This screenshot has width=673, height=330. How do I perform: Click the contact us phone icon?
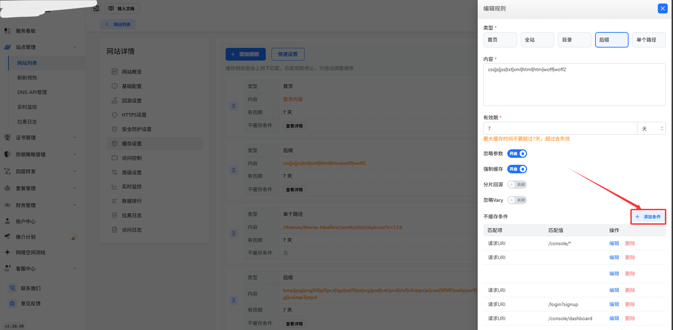point(12,288)
